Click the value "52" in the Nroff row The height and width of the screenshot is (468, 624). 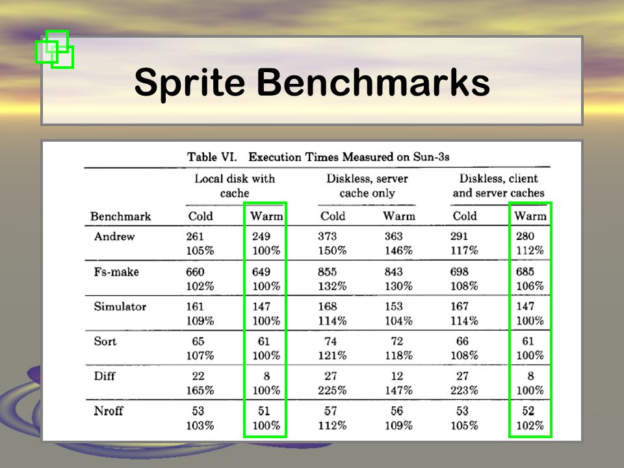click(x=528, y=411)
